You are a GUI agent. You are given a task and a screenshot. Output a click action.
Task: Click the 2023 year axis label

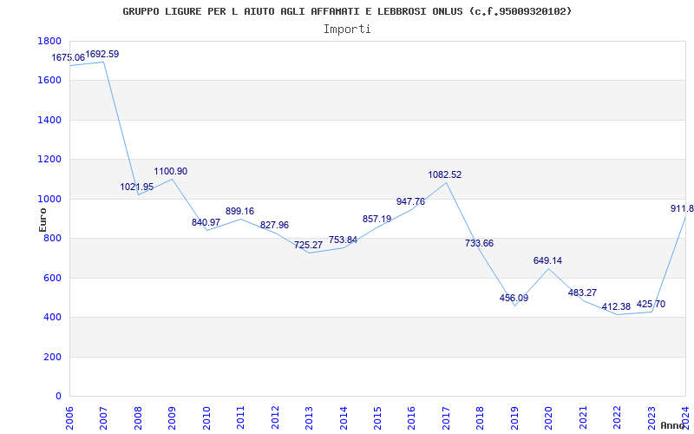(x=651, y=418)
